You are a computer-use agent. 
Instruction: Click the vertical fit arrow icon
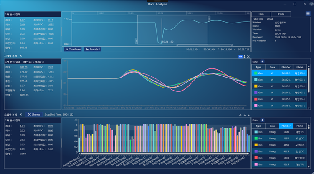tap(245, 56)
